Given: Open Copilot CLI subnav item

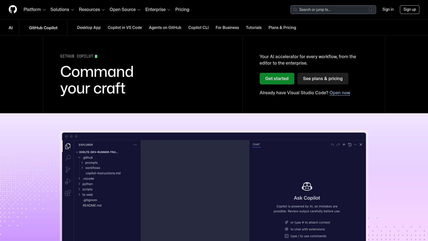Looking at the screenshot, I should 198,28.
